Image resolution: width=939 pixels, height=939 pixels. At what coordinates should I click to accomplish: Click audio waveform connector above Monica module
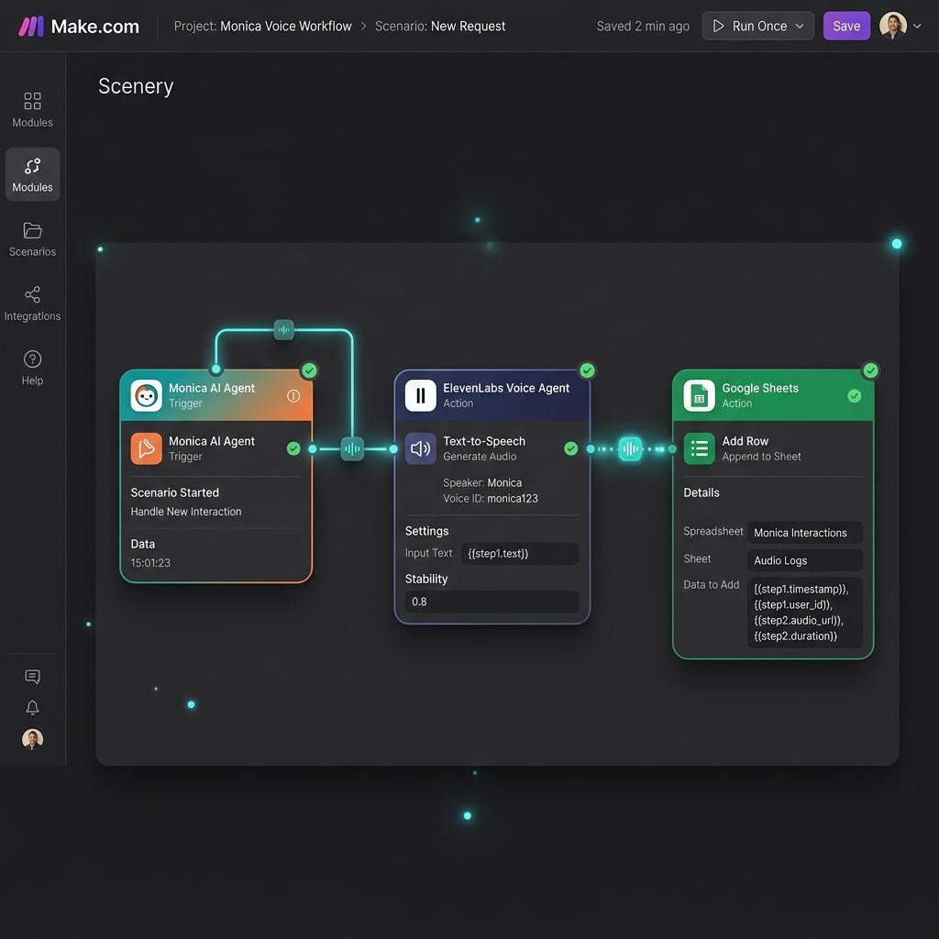[284, 329]
